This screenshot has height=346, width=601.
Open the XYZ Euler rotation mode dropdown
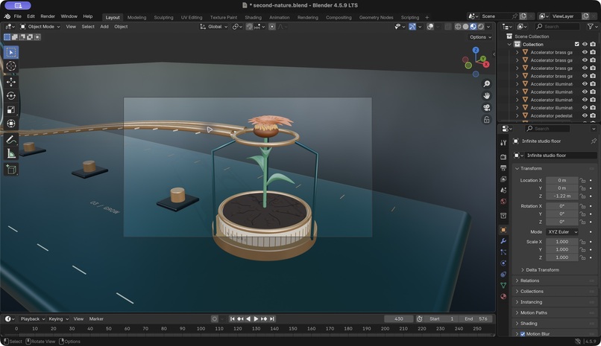(x=562, y=232)
